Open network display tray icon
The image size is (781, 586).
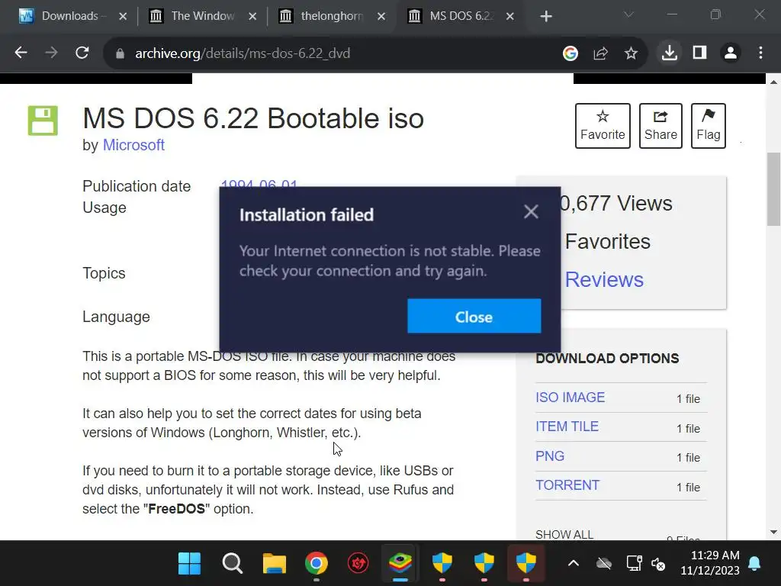pos(634,564)
